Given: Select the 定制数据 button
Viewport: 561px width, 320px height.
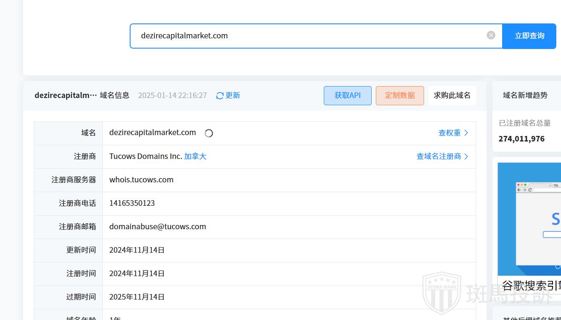Looking at the screenshot, I should [x=400, y=95].
